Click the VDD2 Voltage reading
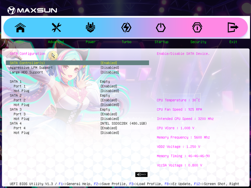This screenshot has width=251, height=188. click(x=178, y=147)
